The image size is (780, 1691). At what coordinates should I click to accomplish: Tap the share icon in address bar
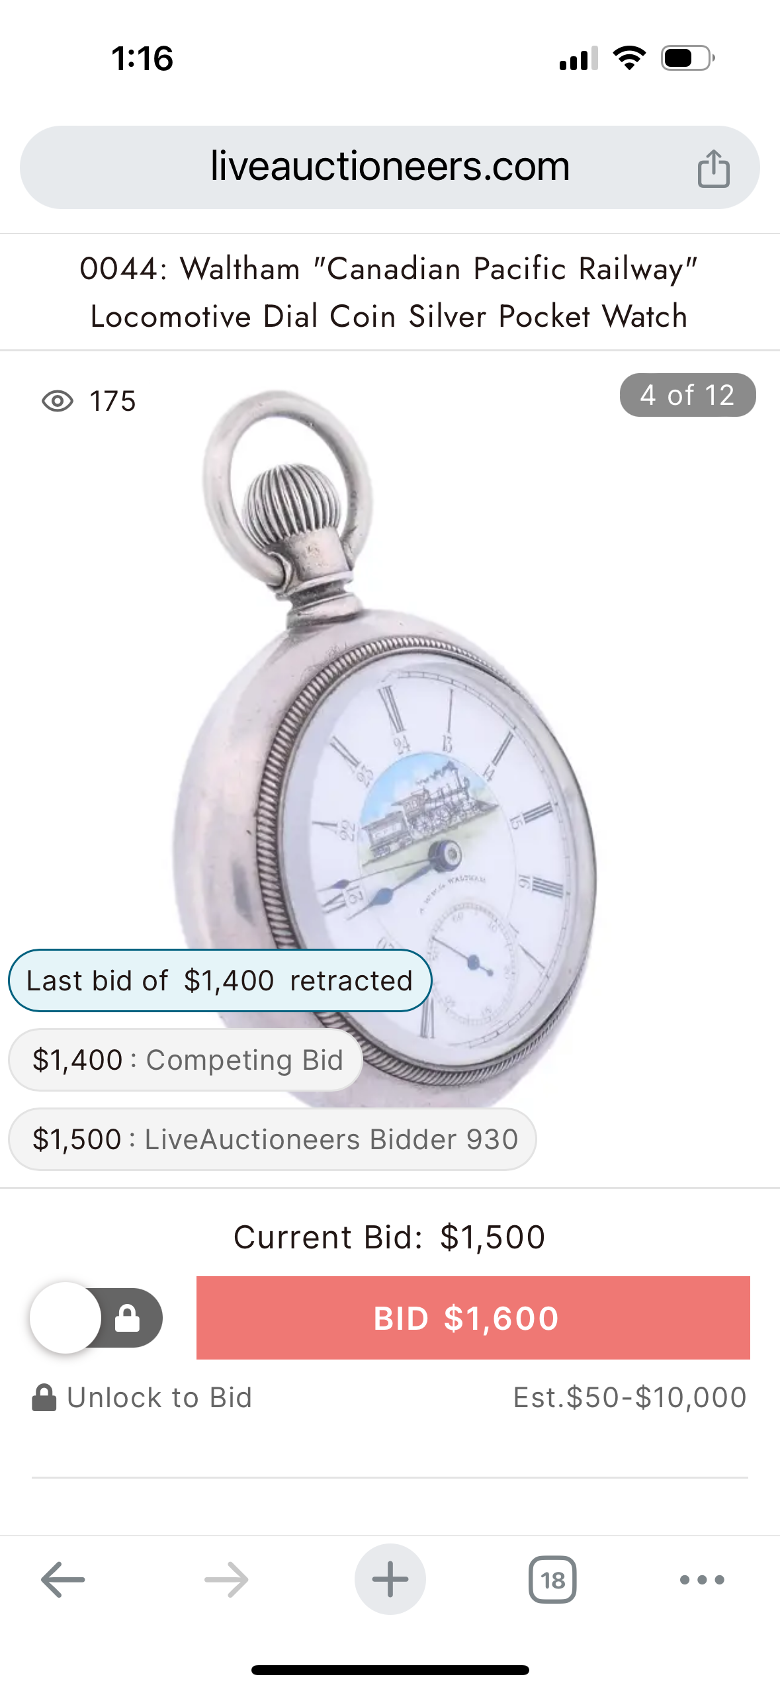pos(713,168)
